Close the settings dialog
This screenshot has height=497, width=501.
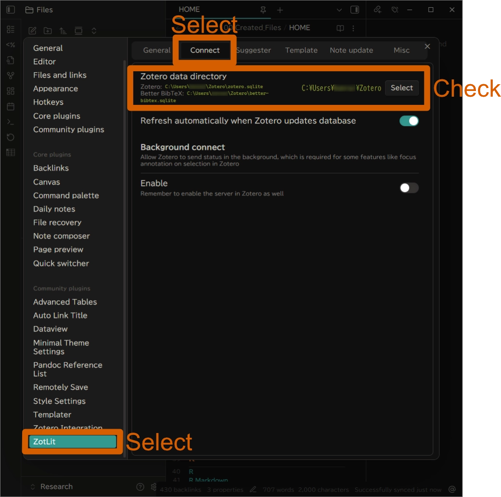coord(427,46)
